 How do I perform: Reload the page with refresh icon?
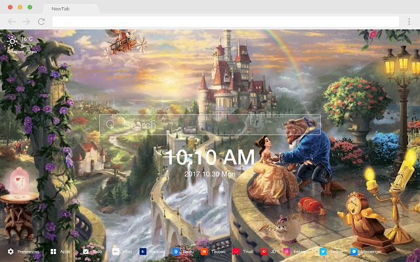[41, 22]
